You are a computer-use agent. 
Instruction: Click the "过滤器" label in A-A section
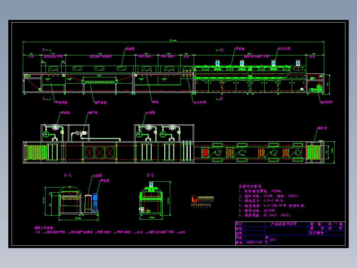97,175
